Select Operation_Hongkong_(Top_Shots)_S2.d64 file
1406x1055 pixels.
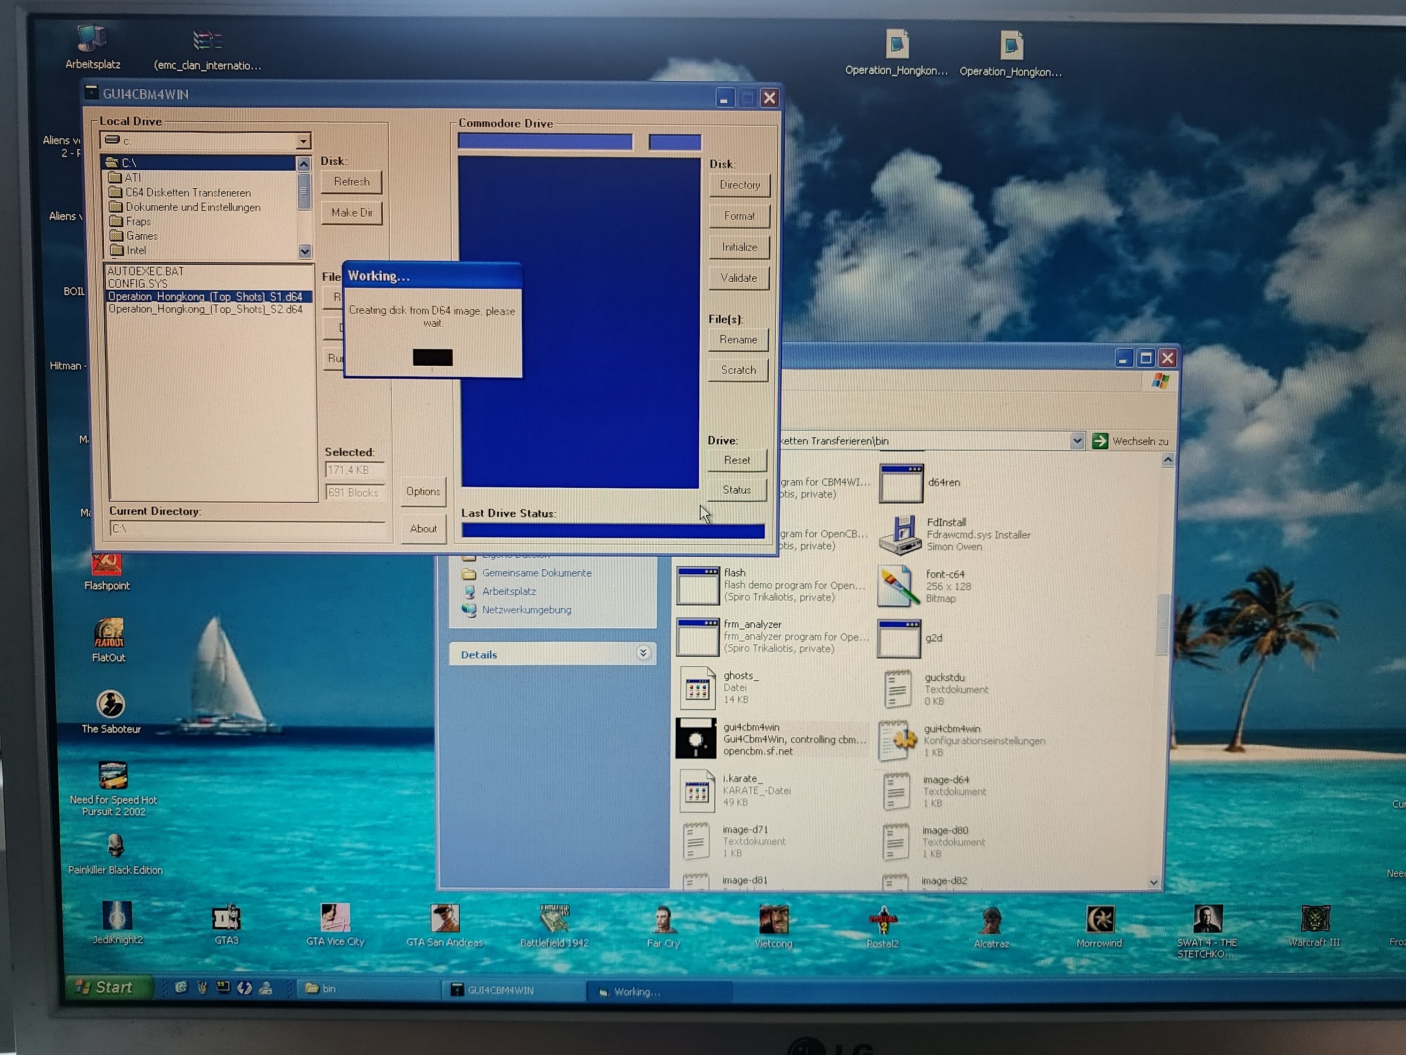coord(205,309)
